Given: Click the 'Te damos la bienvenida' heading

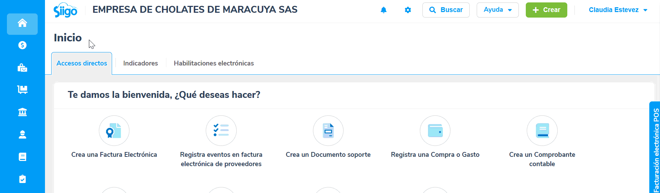Looking at the screenshot, I should click(164, 95).
